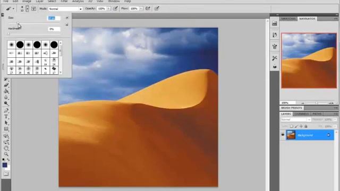This screenshot has width=340, height=191.
Task: Open the Window menu
Action: click(114, 1)
